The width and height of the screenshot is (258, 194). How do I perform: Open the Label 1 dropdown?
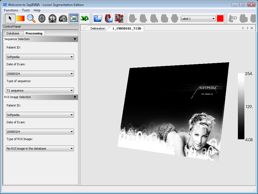coord(198,19)
